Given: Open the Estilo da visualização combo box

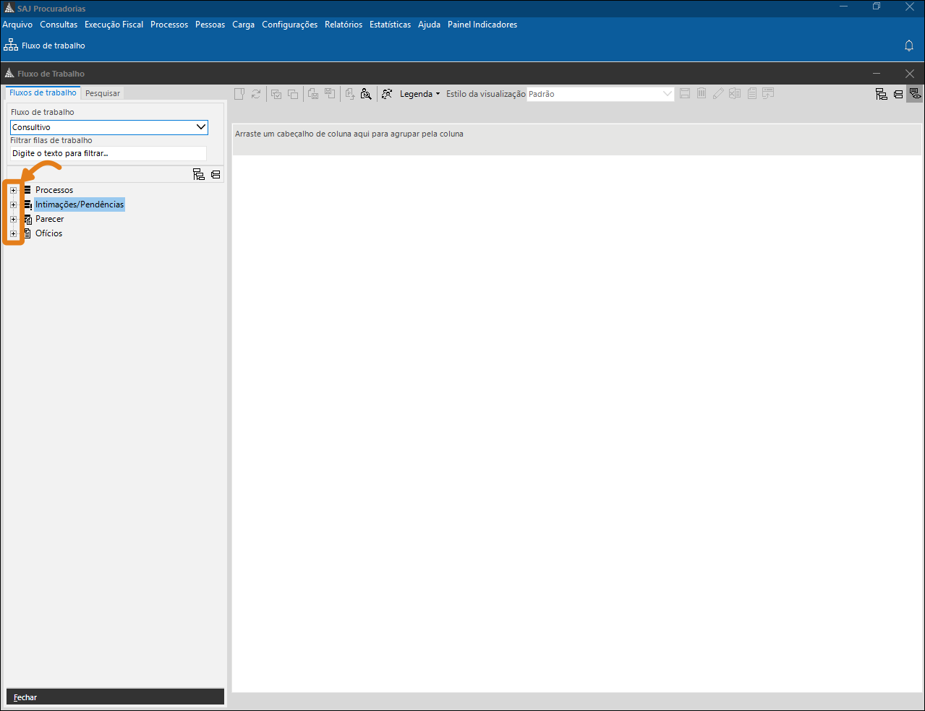Looking at the screenshot, I should coord(600,94).
